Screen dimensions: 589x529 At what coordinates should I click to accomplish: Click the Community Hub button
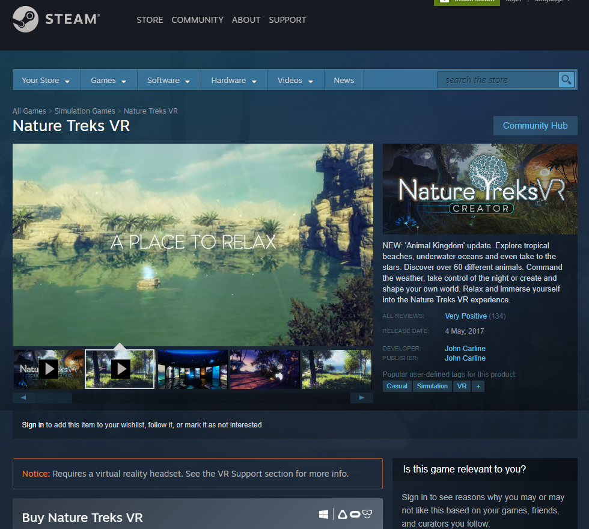tap(535, 126)
